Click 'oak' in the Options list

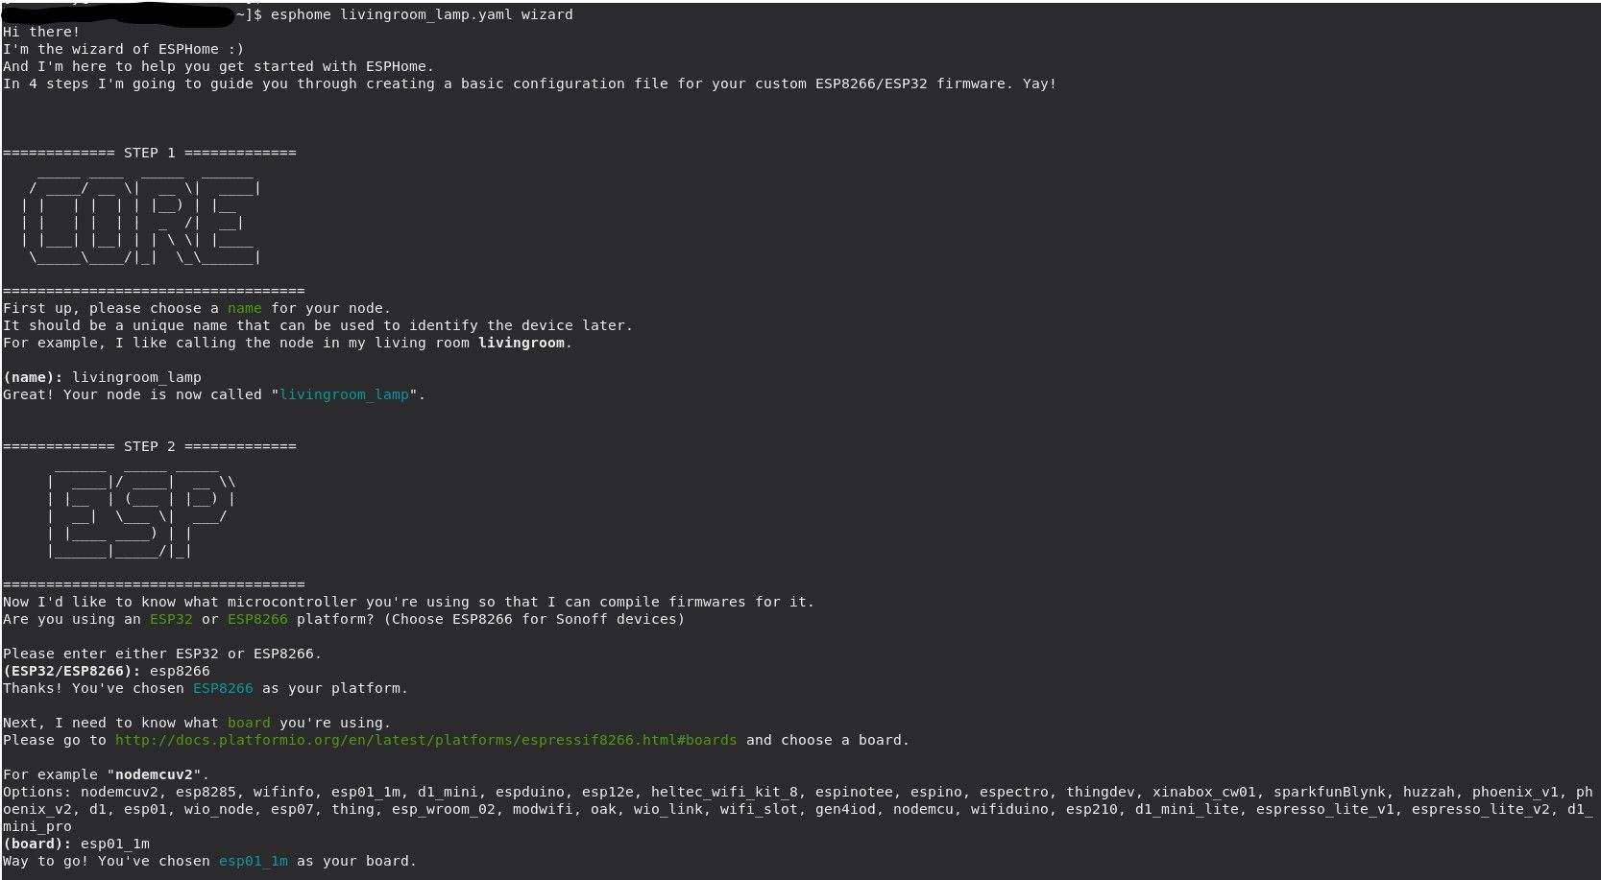point(603,809)
